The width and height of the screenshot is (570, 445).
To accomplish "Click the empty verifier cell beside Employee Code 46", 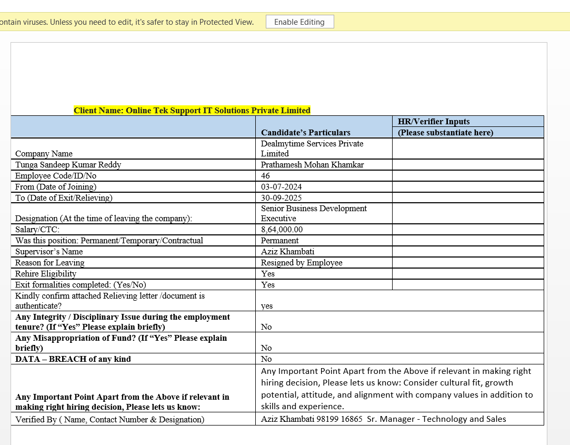I will click(467, 176).
